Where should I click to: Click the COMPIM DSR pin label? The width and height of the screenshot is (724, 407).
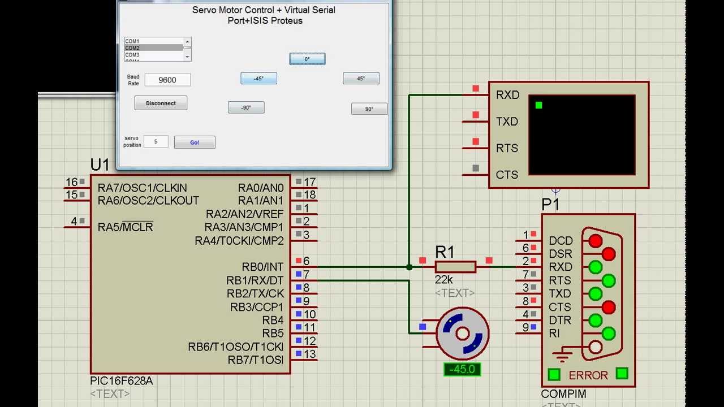point(560,254)
